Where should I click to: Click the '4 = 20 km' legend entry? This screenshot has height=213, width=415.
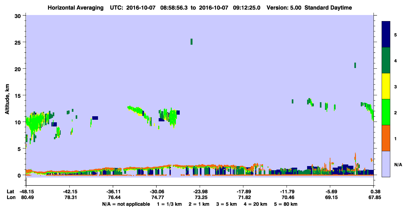pos(256,204)
